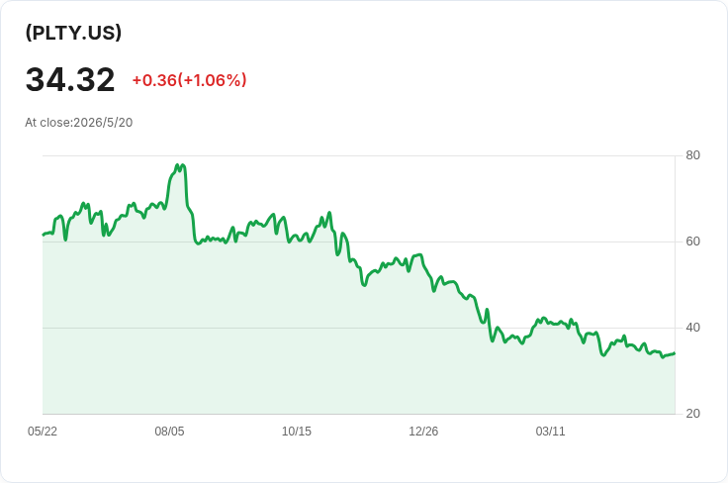The image size is (728, 483).
Task: Click the 34.32 price value
Action: tap(70, 79)
